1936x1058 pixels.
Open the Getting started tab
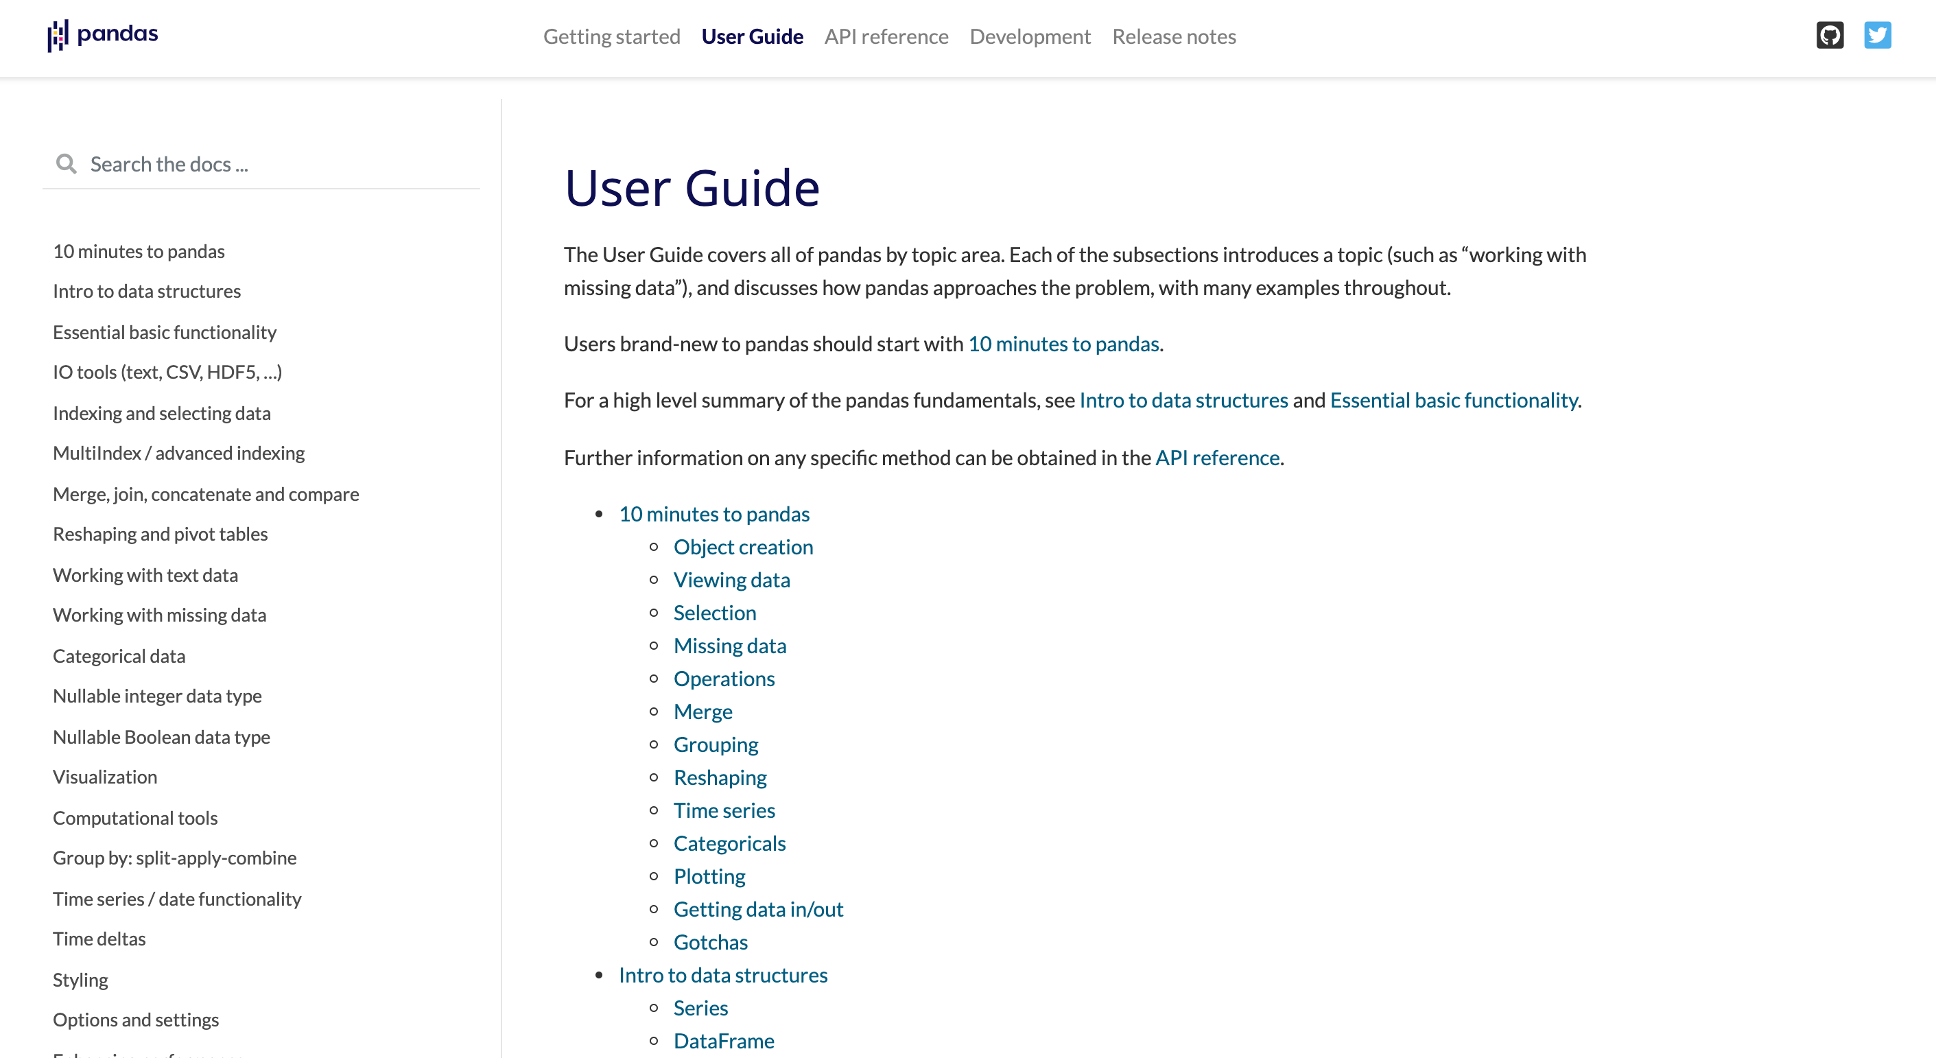(611, 36)
